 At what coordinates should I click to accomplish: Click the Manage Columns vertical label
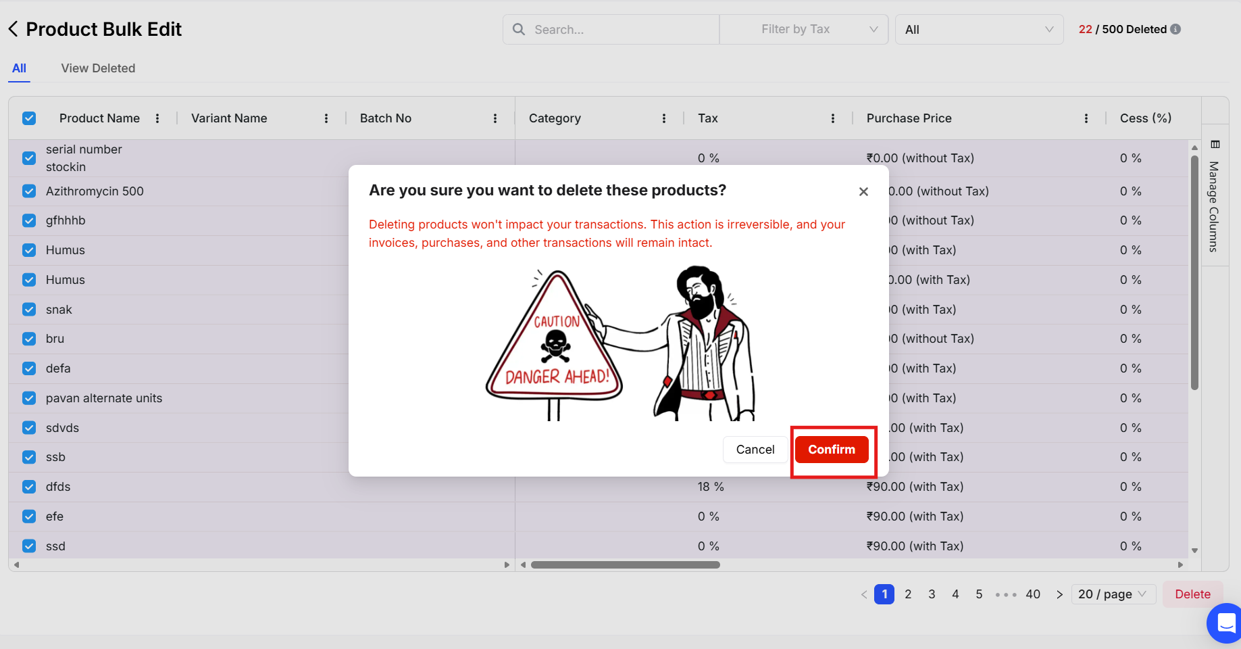coord(1214,207)
